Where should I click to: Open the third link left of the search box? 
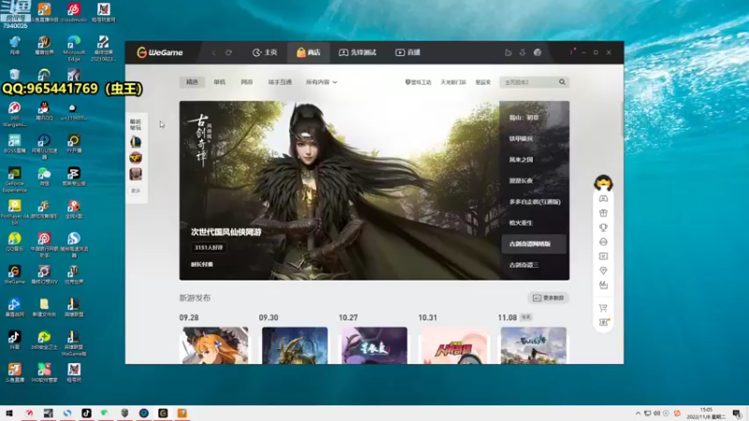(483, 82)
